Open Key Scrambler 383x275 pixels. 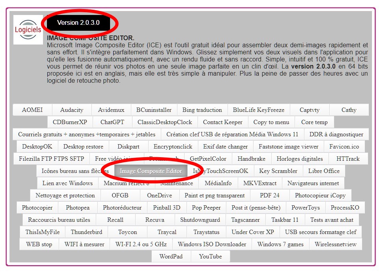278,171
